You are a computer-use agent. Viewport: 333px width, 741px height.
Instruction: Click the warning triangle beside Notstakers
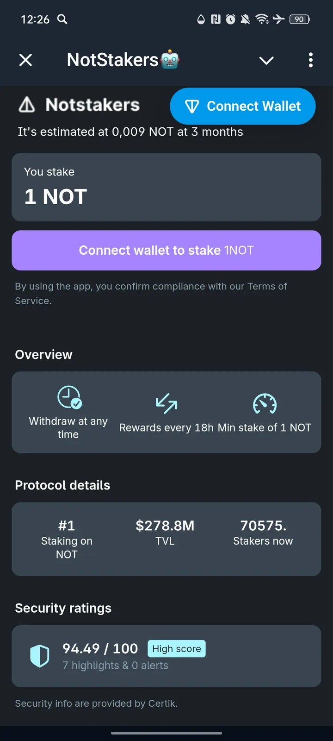[26, 105]
